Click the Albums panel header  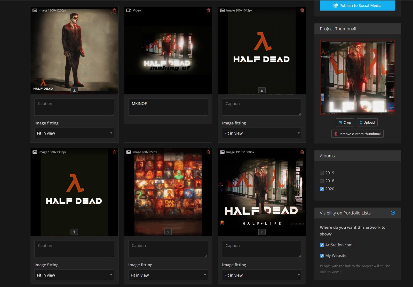point(358,156)
